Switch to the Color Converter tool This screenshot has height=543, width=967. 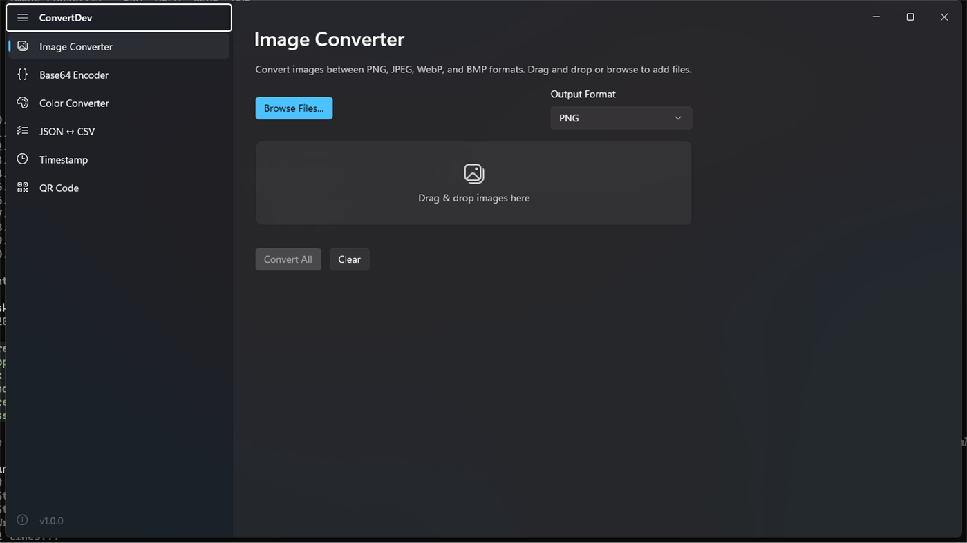coord(118,103)
